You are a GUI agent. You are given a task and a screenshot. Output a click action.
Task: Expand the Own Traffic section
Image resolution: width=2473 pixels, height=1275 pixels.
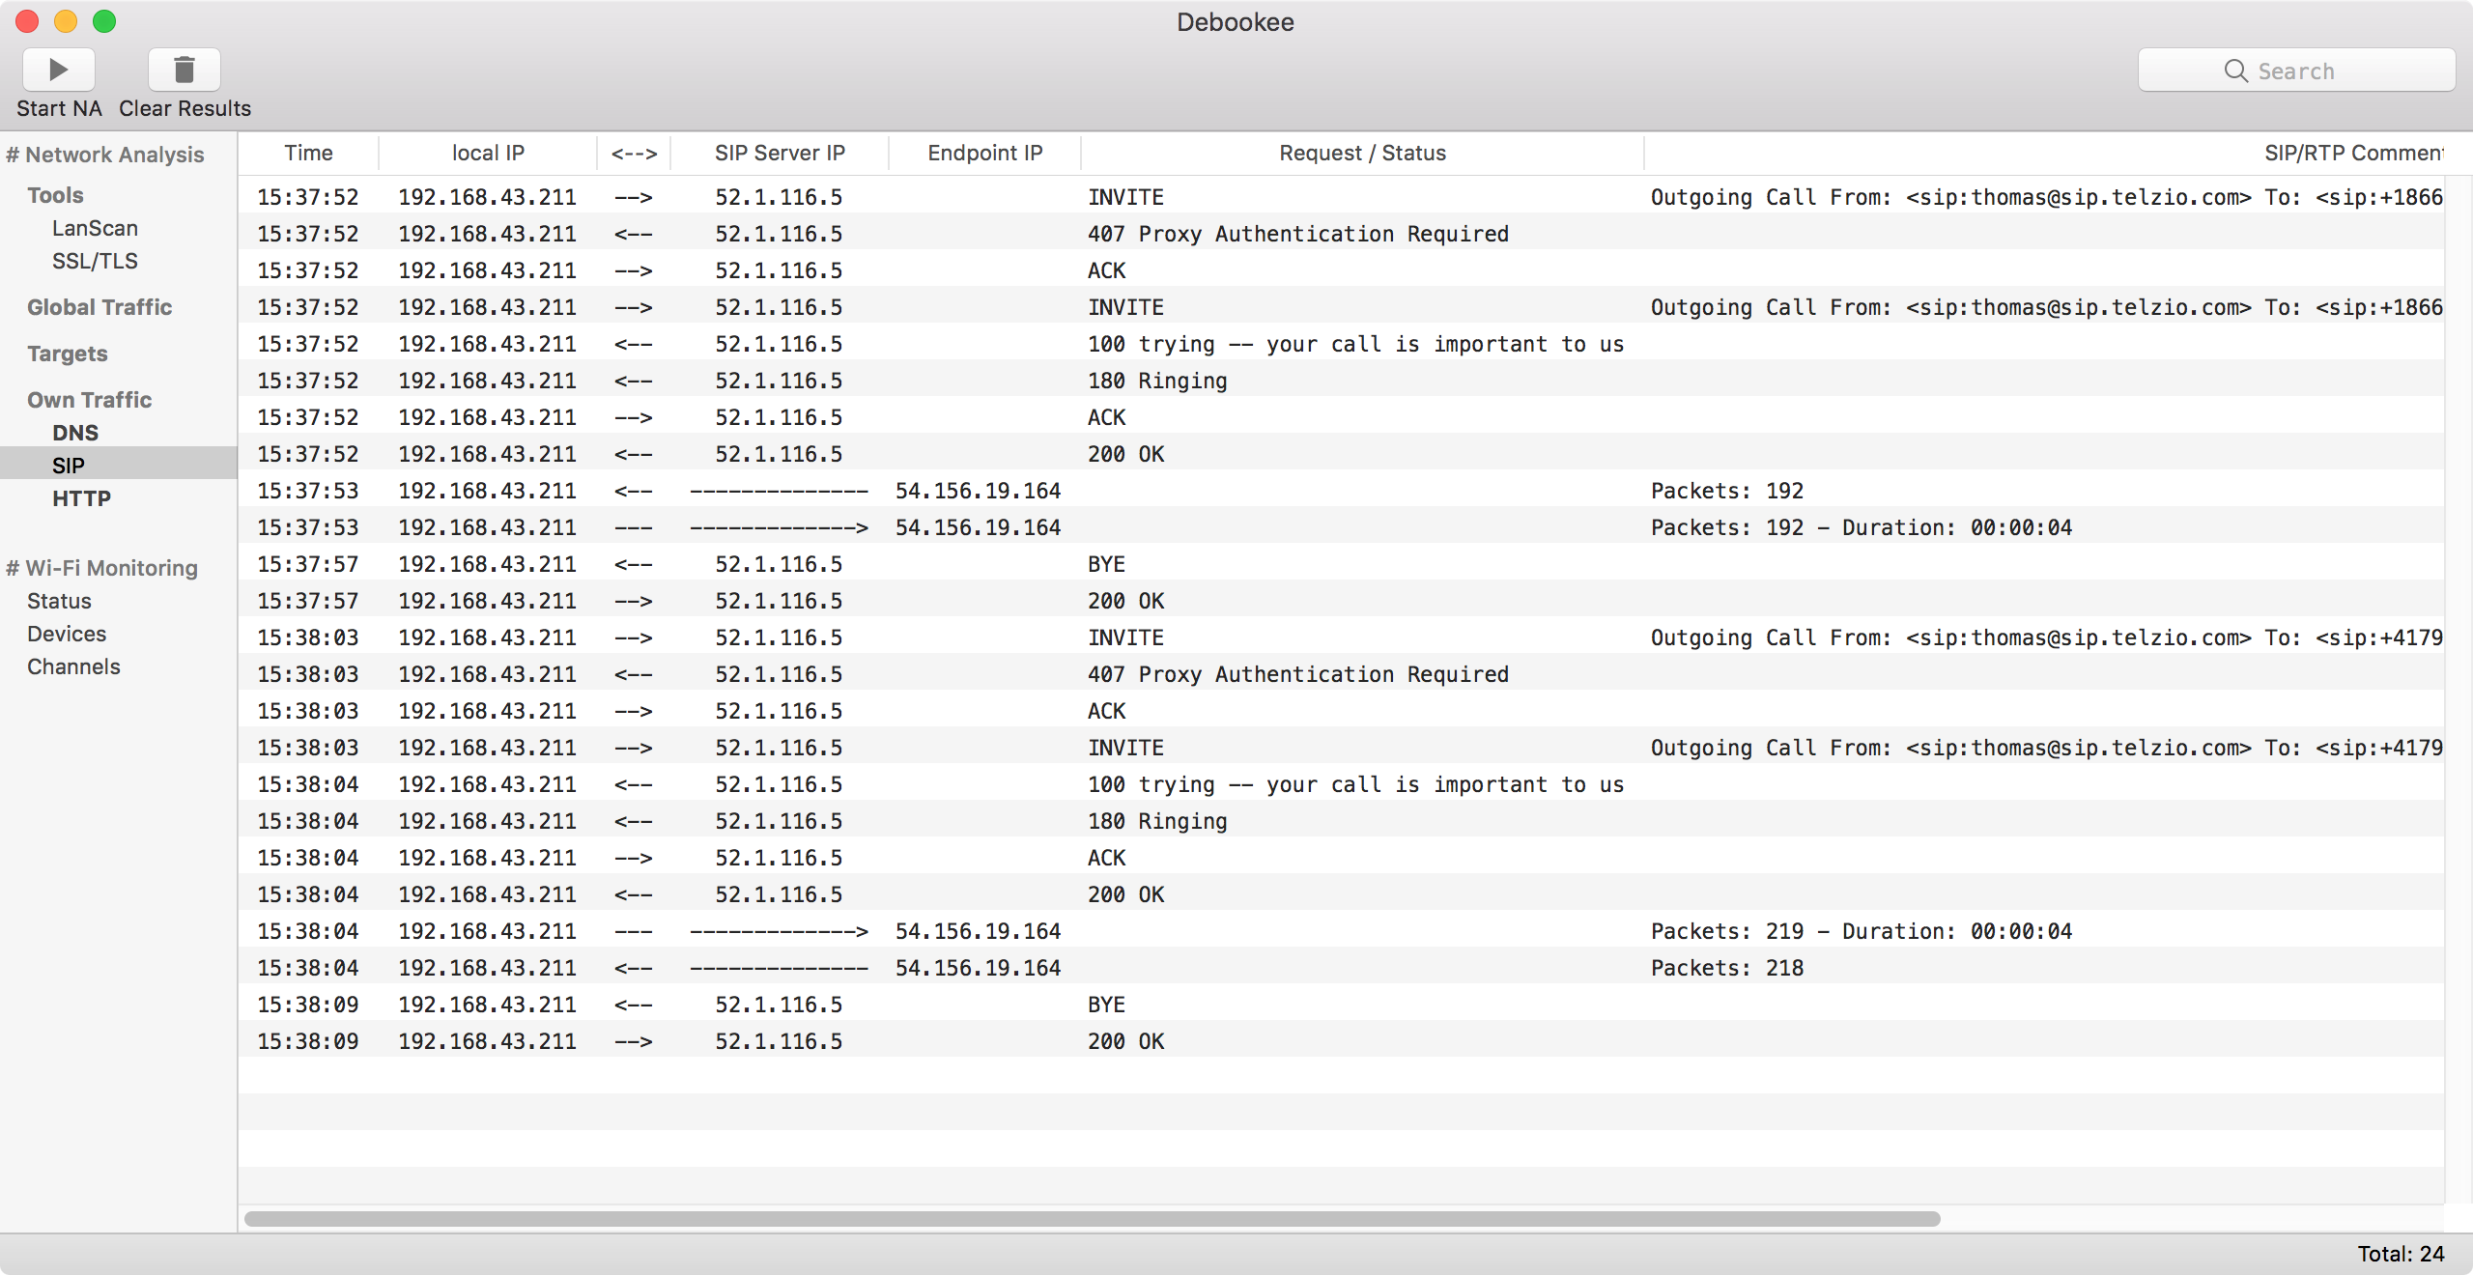pyautogui.click(x=90, y=398)
